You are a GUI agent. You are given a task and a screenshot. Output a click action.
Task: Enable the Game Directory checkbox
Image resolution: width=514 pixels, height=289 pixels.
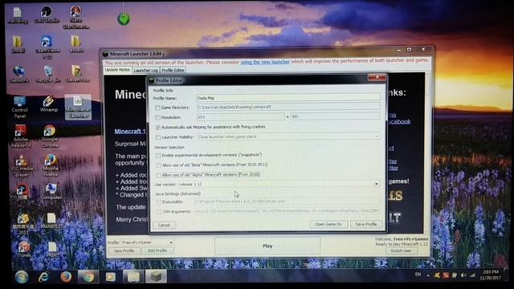tap(157, 108)
